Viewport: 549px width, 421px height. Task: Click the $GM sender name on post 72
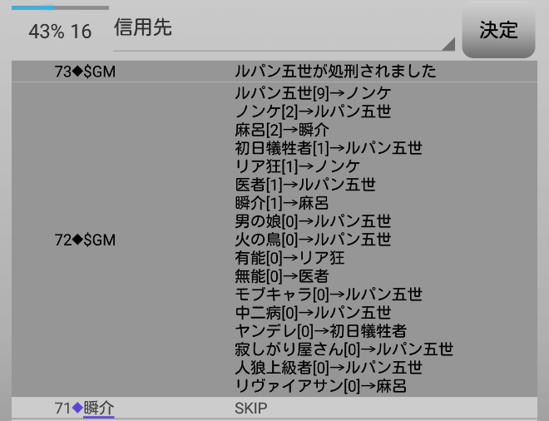coord(100,240)
